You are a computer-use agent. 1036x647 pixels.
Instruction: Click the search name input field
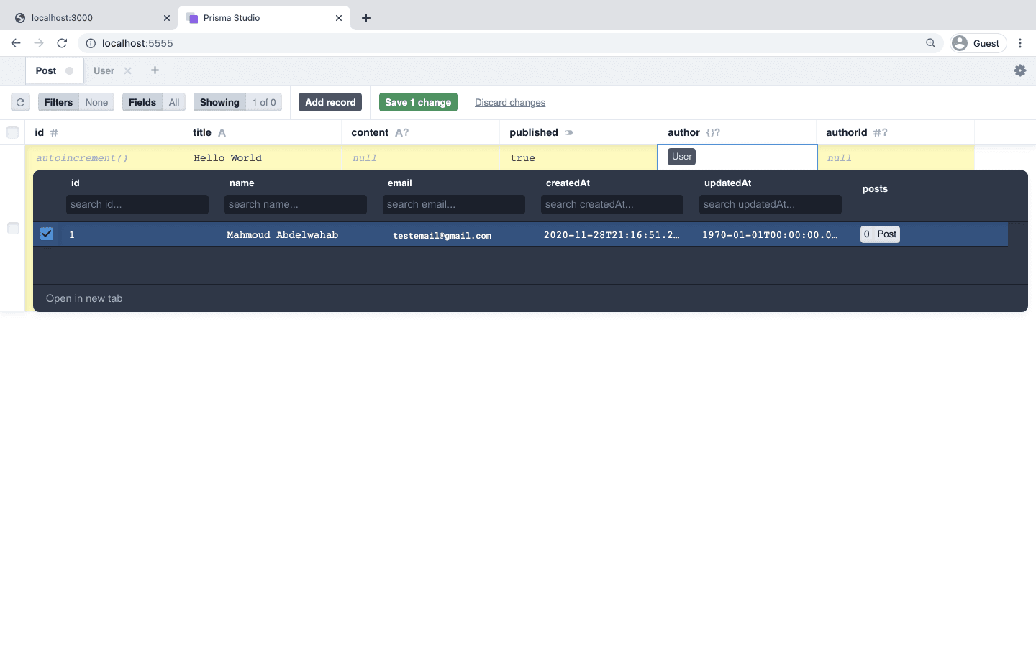click(295, 204)
